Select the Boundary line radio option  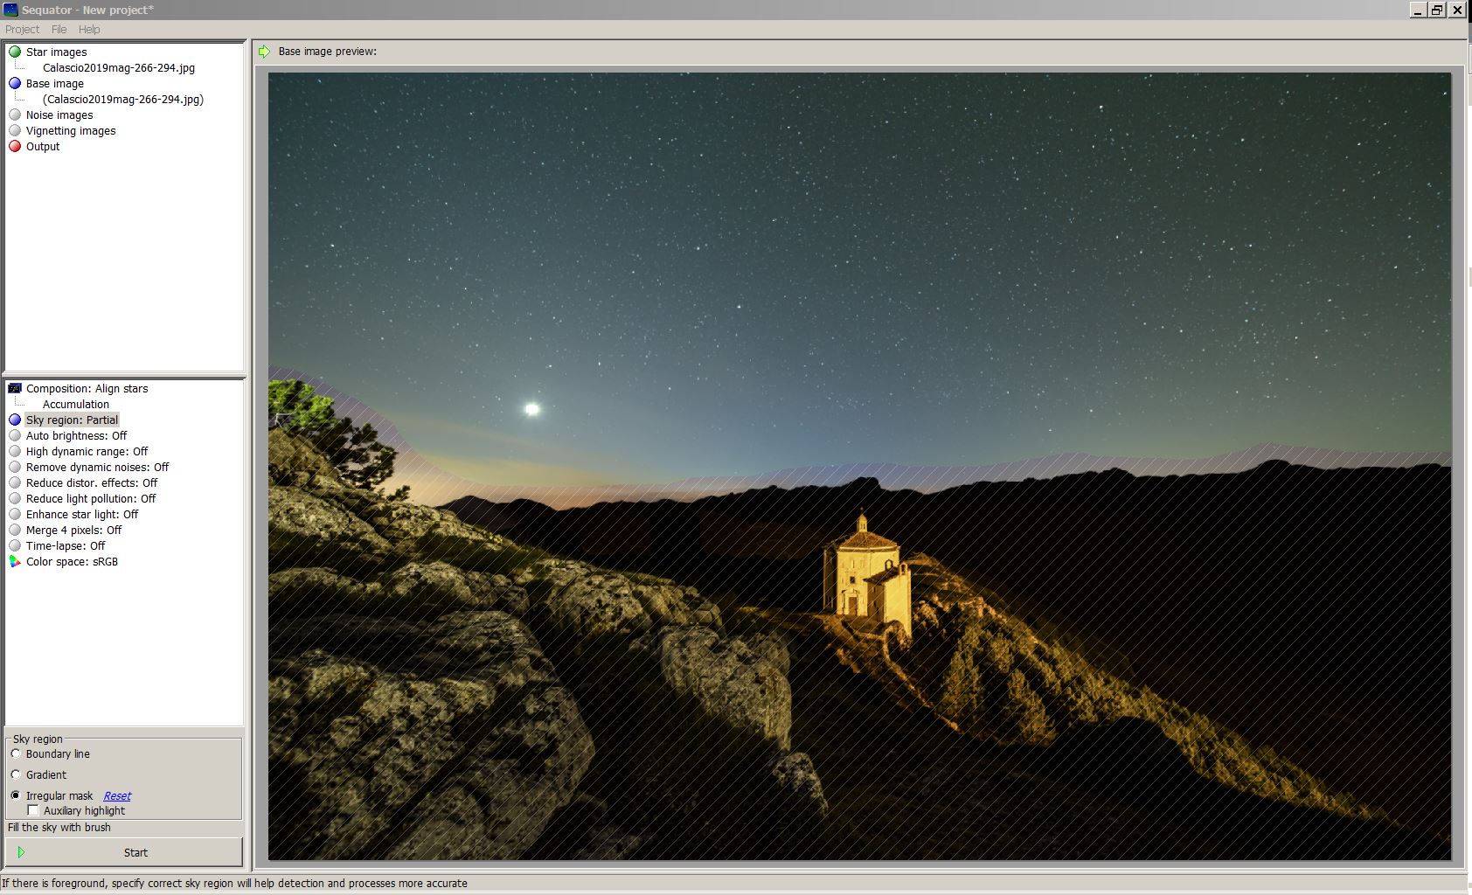click(16, 753)
